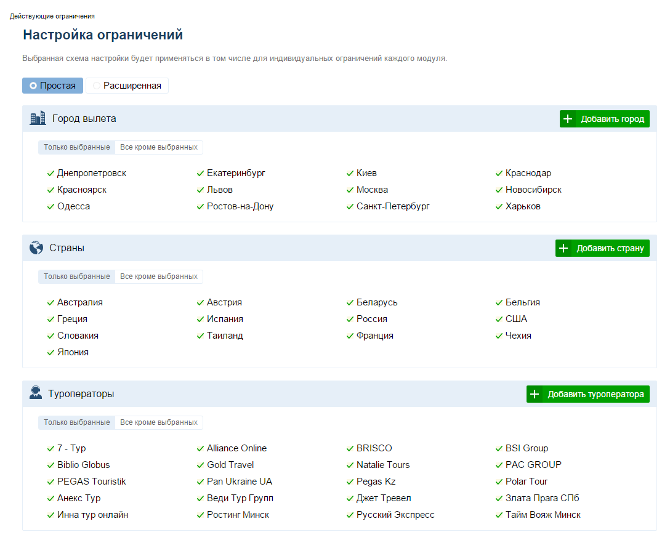This screenshot has width=662, height=540.
Task: Select tour operator BRISCO
Action: tap(374, 448)
